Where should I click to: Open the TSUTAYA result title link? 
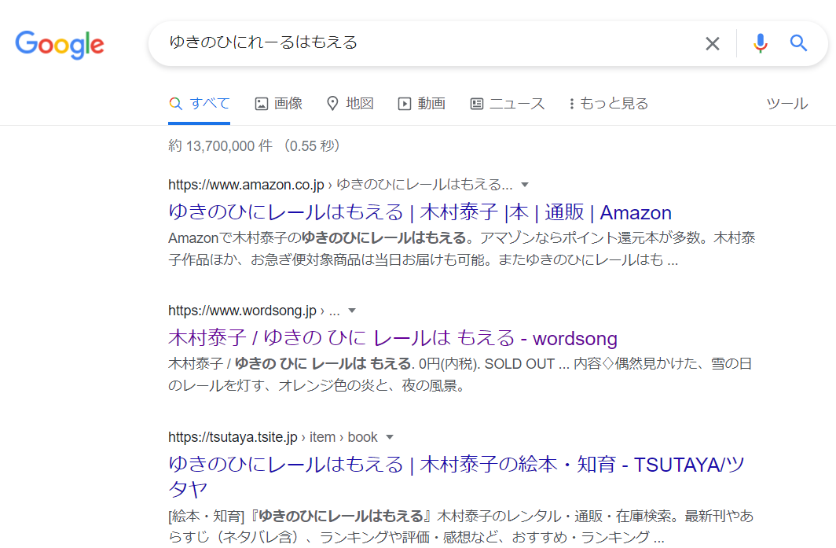coord(456,476)
